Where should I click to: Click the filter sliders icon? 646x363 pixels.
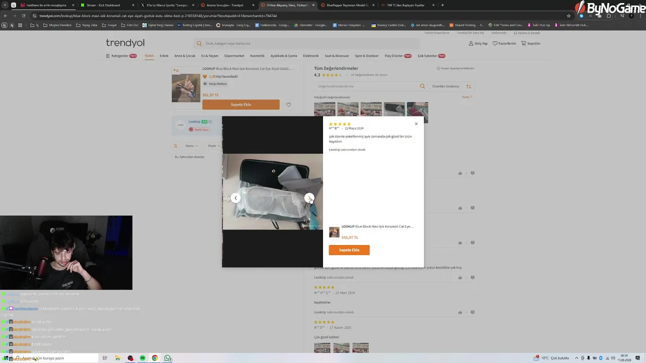pyautogui.click(x=176, y=146)
